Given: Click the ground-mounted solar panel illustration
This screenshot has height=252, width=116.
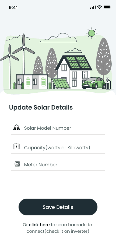Looking at the screenshot, I should coord(61,83).
